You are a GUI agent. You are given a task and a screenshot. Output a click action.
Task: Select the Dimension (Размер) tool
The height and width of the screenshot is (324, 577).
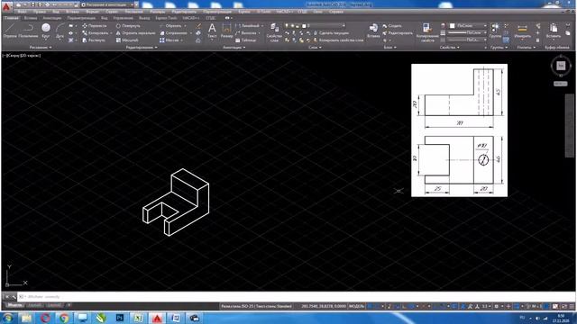pos(226,30)
